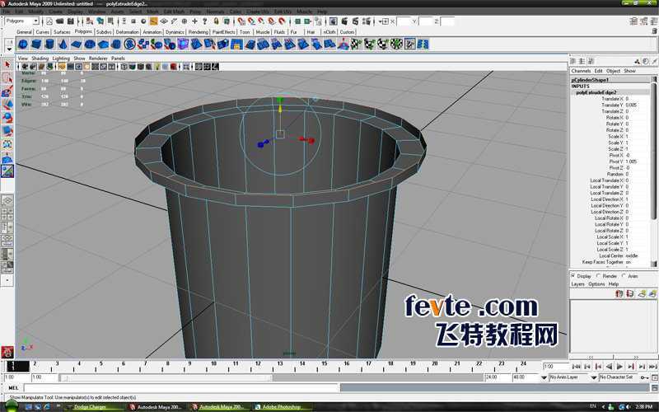Click the polygon cylinder shelf icon
This screenshot has width=659, height=412.
coord(49,44)
